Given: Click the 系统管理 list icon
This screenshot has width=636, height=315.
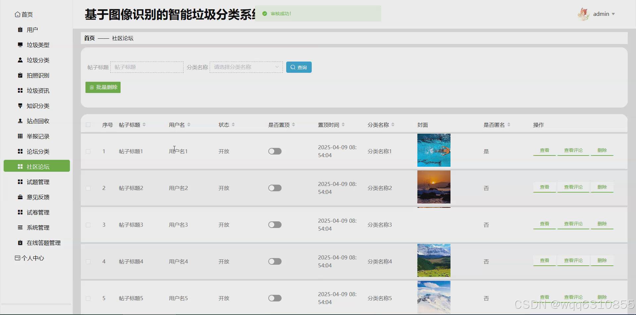Looking at the screenshot, I should (20, 227).
